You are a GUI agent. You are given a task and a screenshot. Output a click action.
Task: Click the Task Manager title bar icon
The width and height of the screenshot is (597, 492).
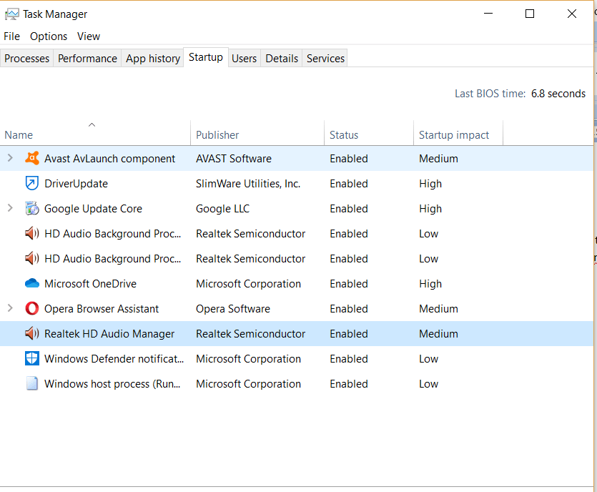pos(11,14)
